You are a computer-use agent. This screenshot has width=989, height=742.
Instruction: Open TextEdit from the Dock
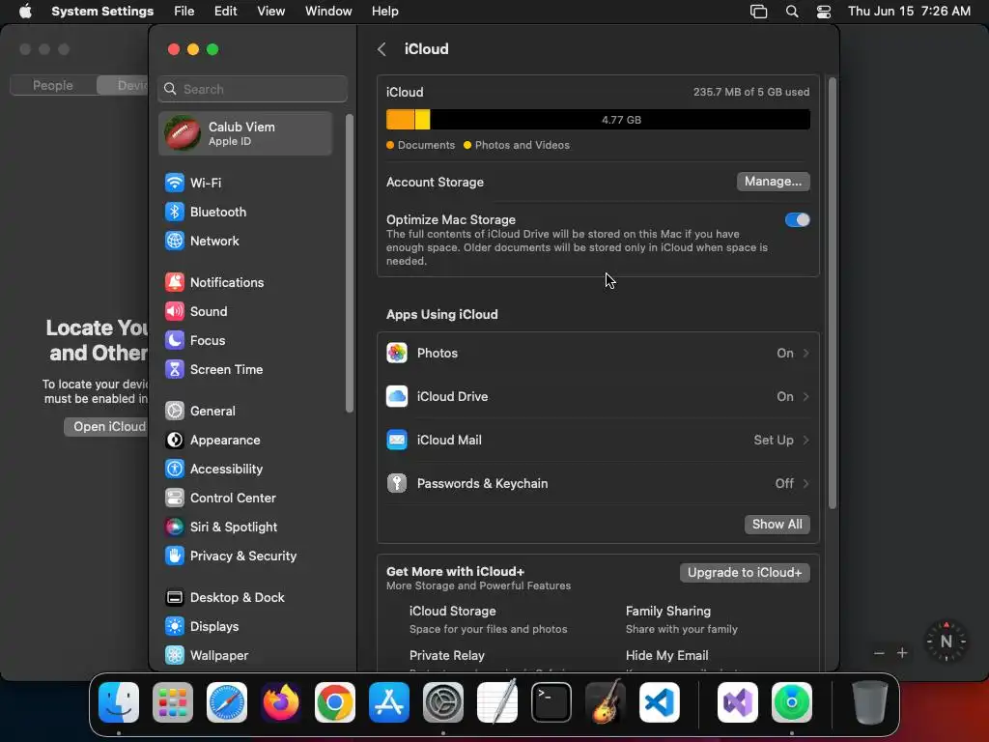[x=497, y=702]
